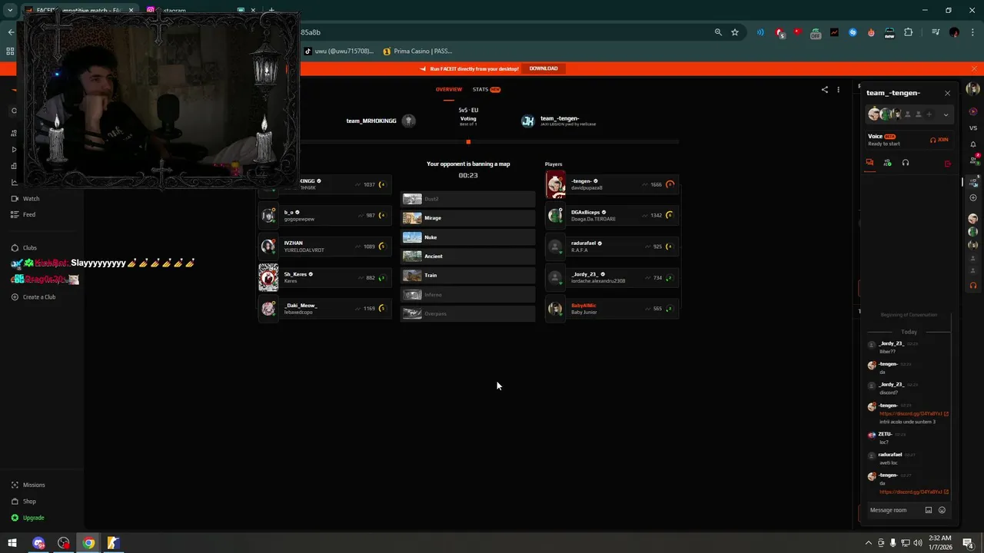984x553 pixels.
Task: Select the headphones tab in panel
Action: point(906,163)
